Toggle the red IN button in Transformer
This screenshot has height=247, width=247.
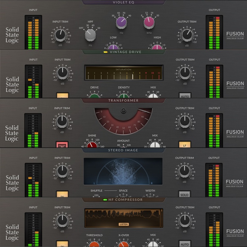click(62, 145)
